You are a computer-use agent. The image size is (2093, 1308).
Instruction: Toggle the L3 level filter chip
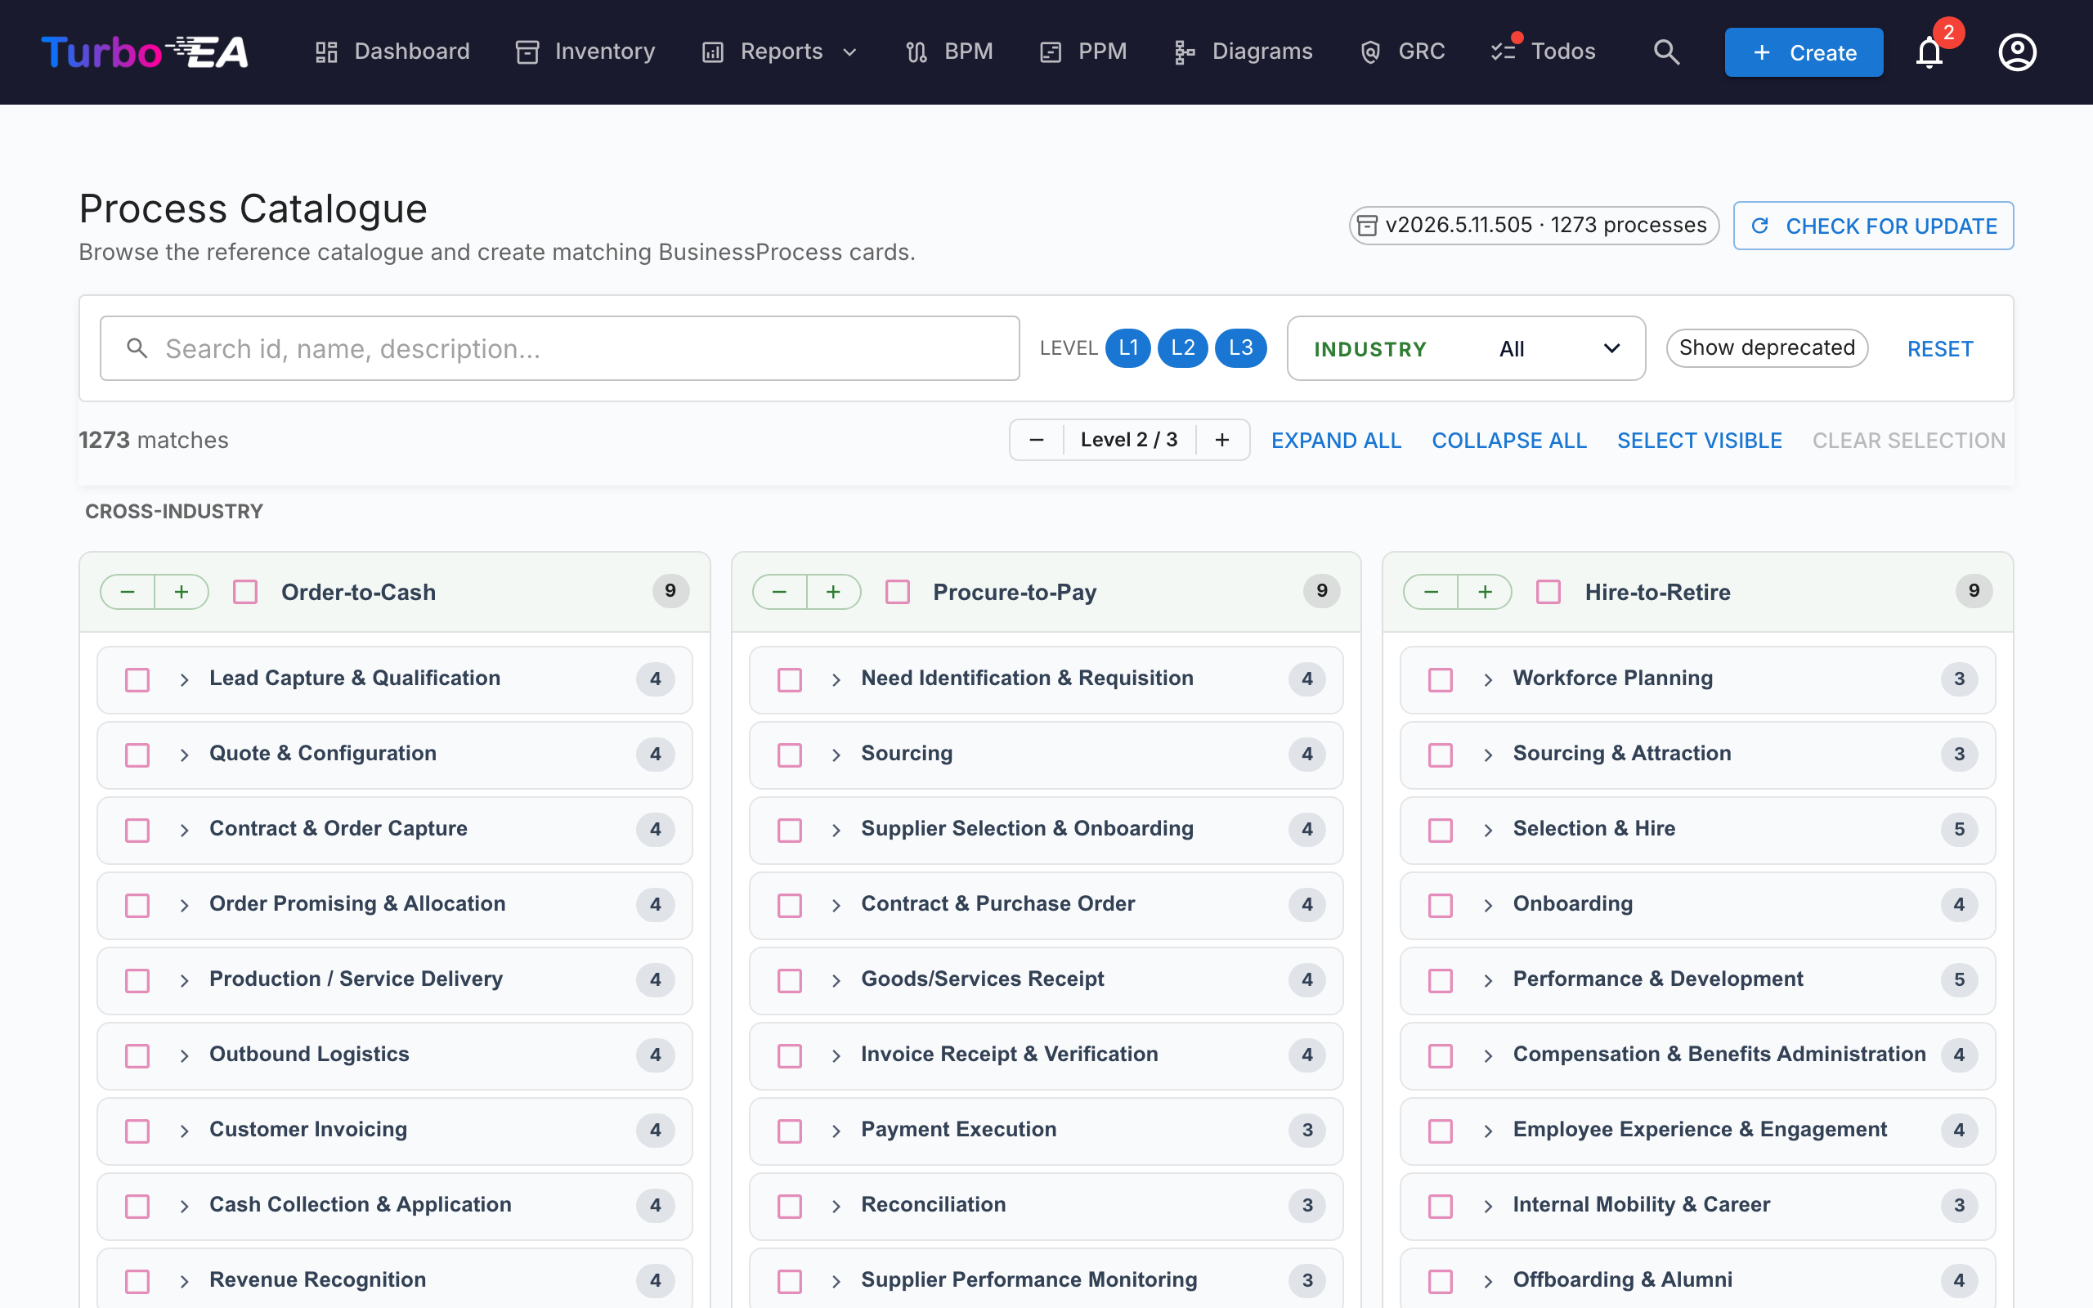(1240, 347)
